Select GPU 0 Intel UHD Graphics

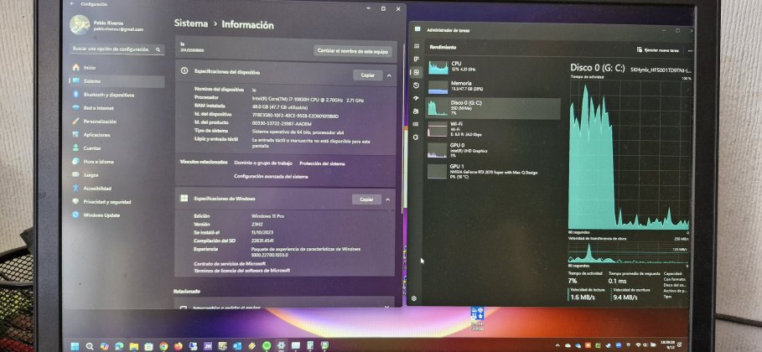point(493,150)
